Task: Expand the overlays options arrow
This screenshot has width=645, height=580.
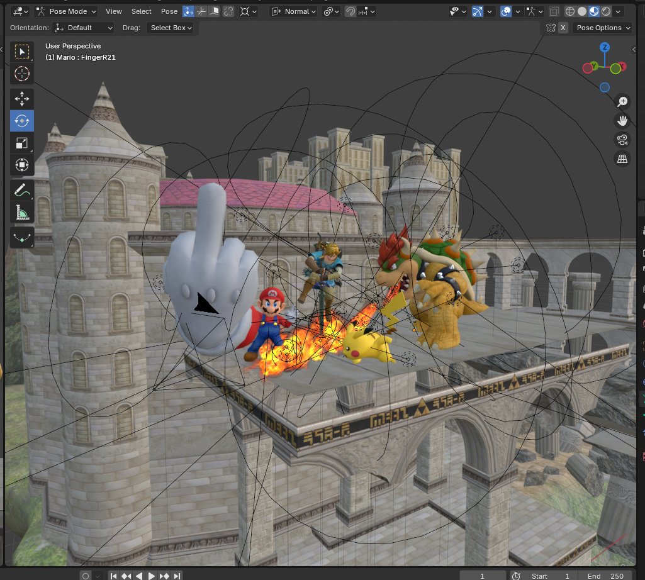Action: coord(518,11)
